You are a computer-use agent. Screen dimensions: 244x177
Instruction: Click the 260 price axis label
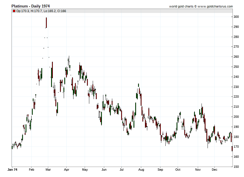point(236,57)
